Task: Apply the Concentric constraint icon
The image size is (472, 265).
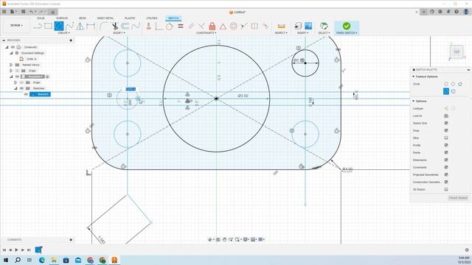Action: tap(233, 26)
